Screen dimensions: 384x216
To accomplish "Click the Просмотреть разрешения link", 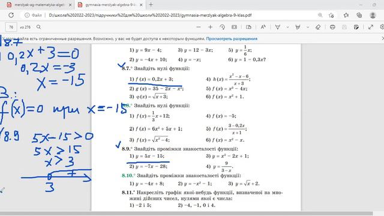I will point(232,38).
